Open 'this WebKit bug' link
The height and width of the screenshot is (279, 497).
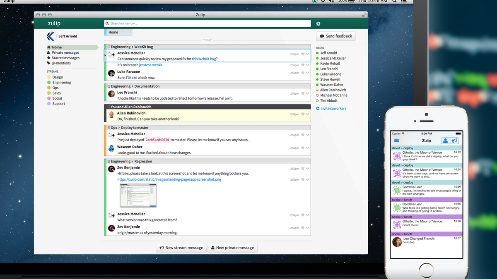[x=205, y=59]
